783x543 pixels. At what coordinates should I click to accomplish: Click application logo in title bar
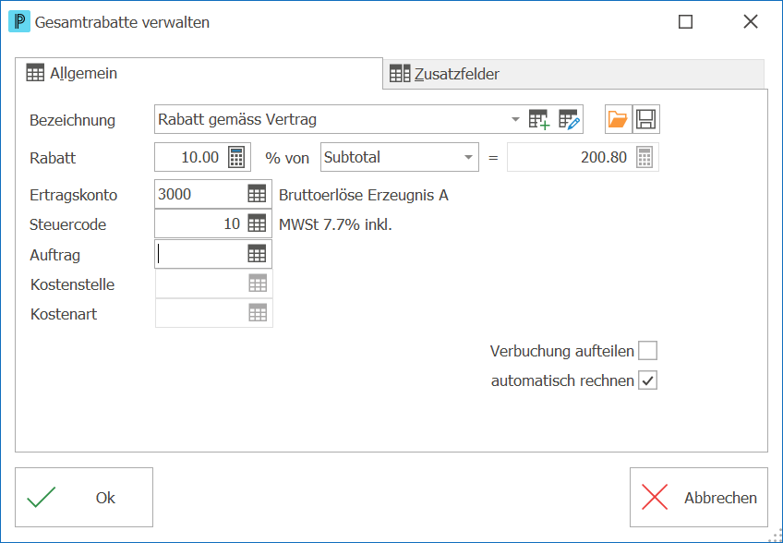(19, 22)
